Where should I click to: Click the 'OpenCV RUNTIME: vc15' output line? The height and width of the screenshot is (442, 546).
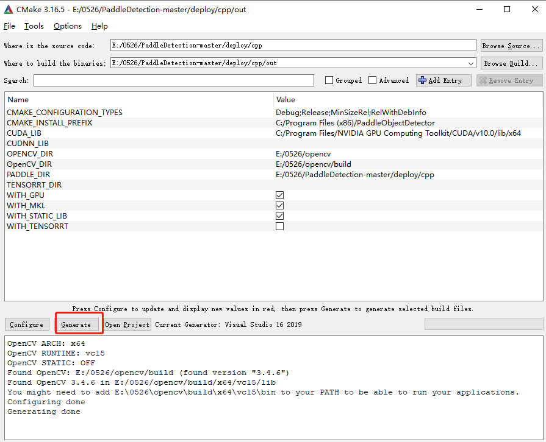[x=56, y=353]
